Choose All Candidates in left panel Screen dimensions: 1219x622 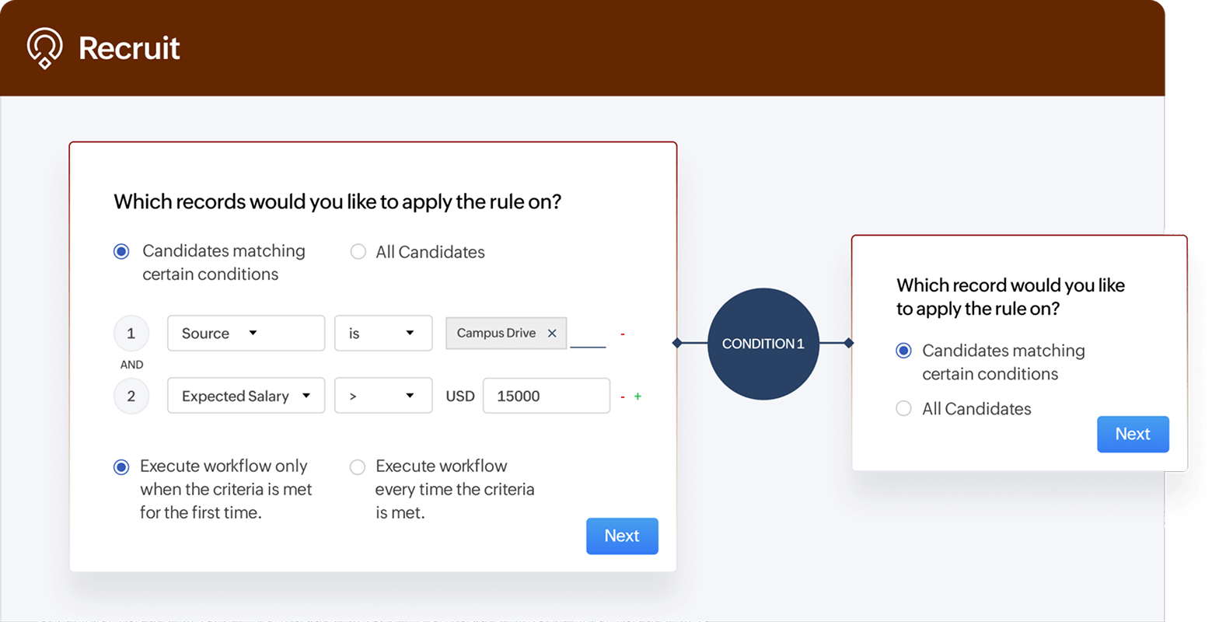pos(358,251)
